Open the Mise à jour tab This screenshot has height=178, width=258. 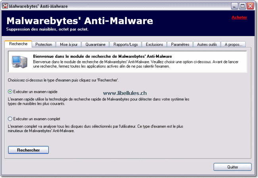click(69, 44)
